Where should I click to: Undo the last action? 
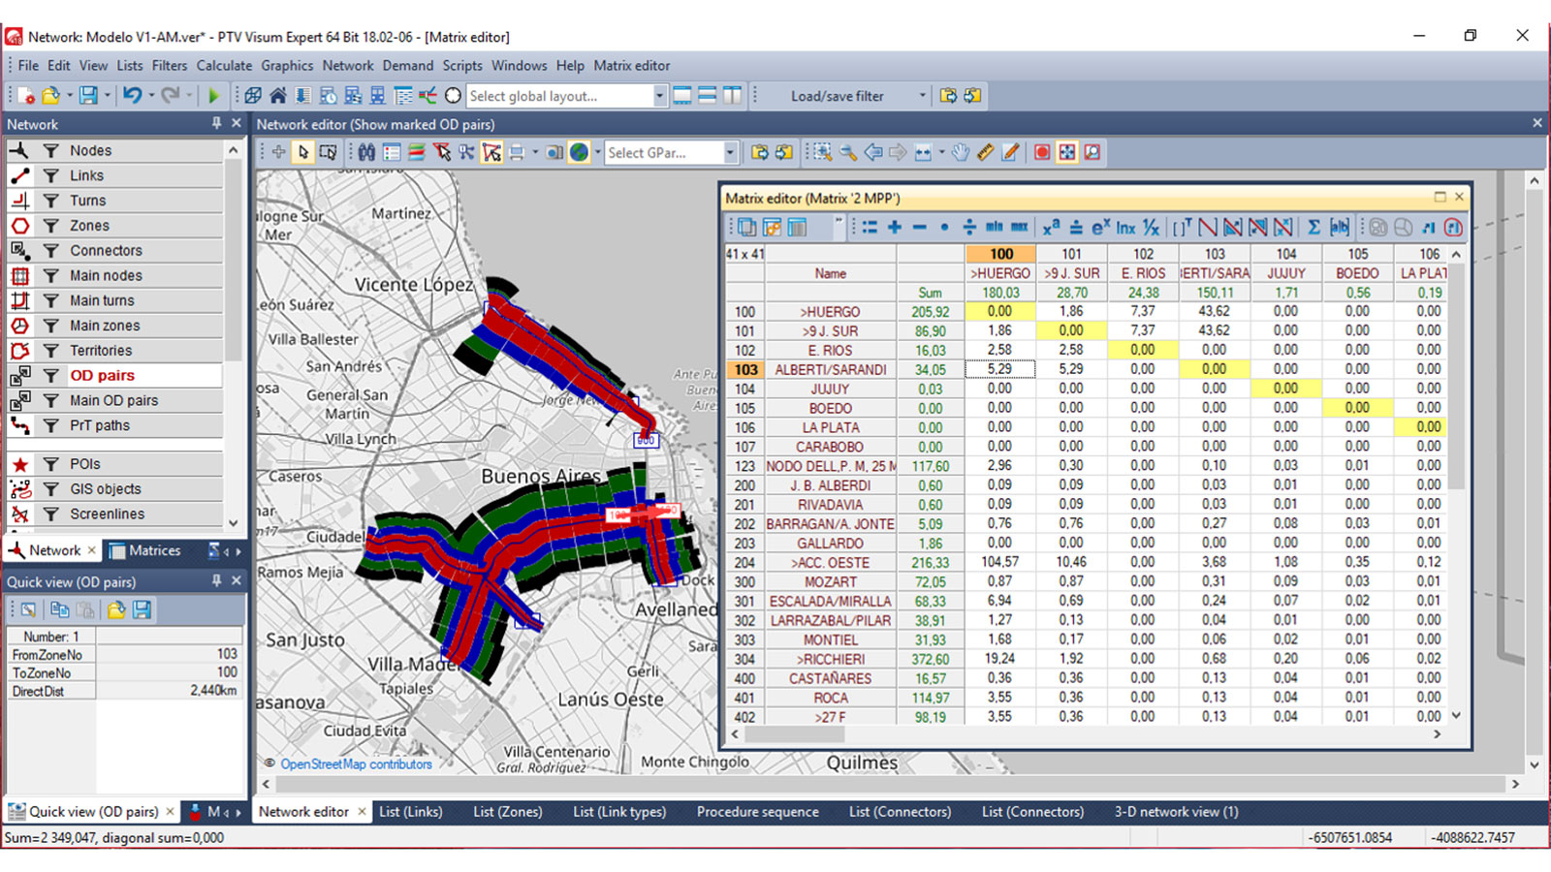click(133, 95)
